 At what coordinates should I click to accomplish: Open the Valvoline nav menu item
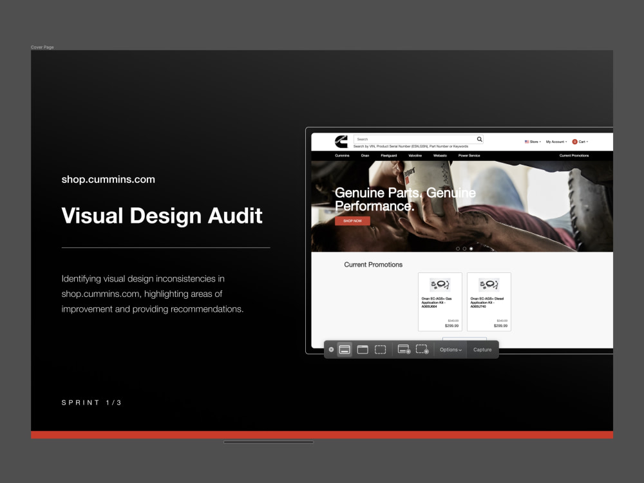[x=415, y=156]
